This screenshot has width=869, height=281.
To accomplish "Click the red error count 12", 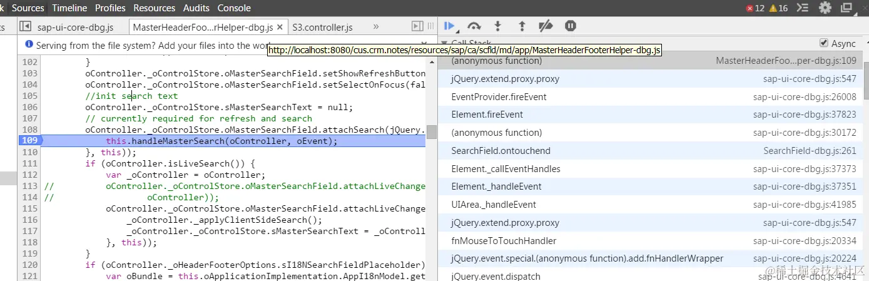I will 755,8.
